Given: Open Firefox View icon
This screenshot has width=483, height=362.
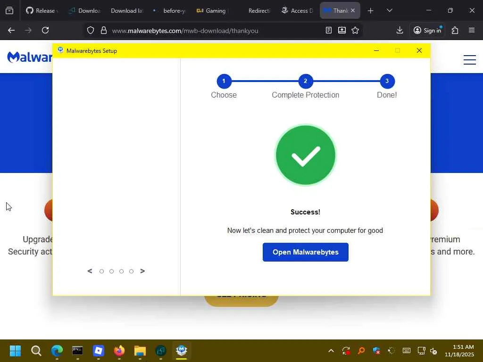Looking at the screenshot, I should click(9, 10).
